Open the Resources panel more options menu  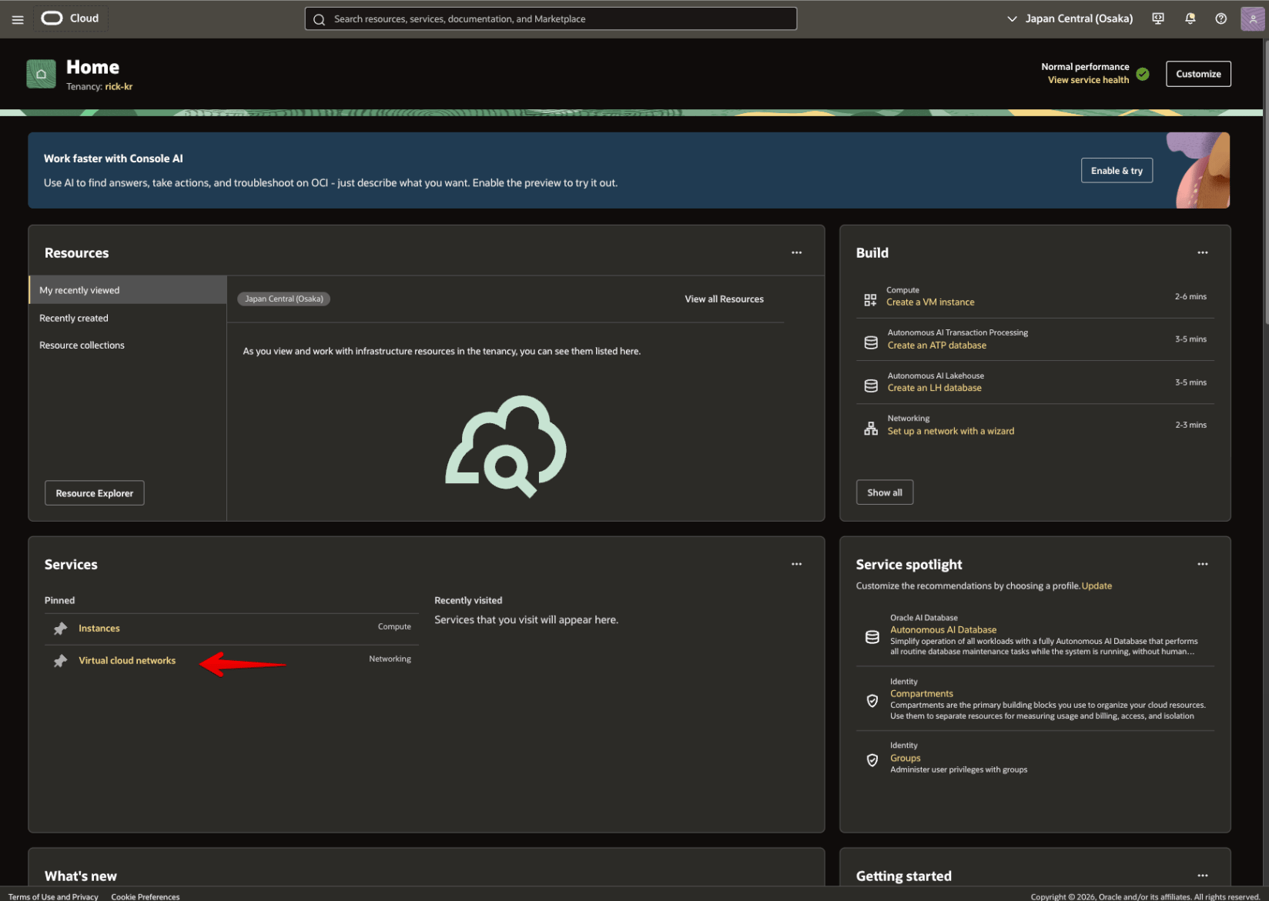[x=796, y=252]
